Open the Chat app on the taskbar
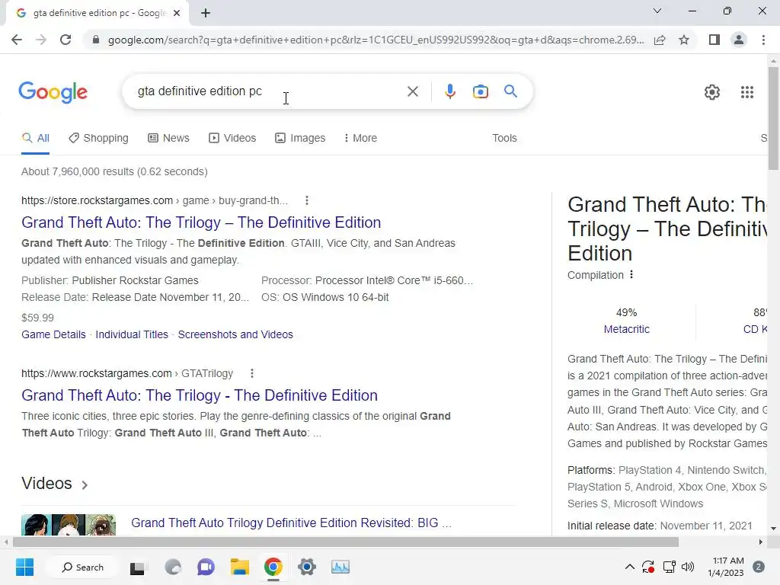 [x=206, y=567]
